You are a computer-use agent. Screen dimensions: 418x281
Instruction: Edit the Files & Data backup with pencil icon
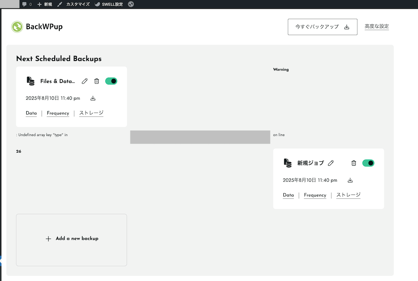tap(84, 81)
